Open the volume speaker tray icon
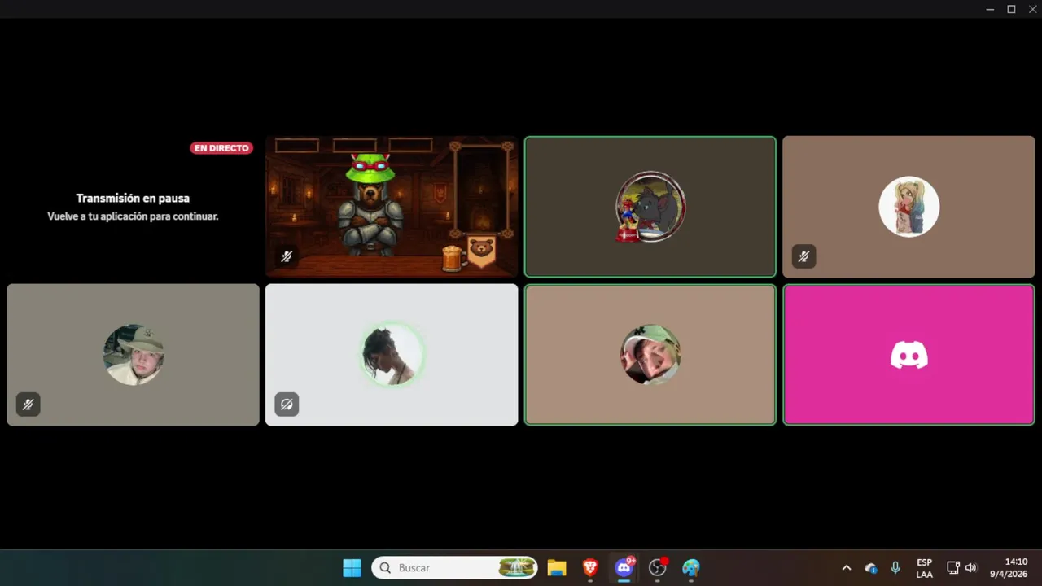The image size is (1042, 586). pyautogui.click(x=970, y=567)
